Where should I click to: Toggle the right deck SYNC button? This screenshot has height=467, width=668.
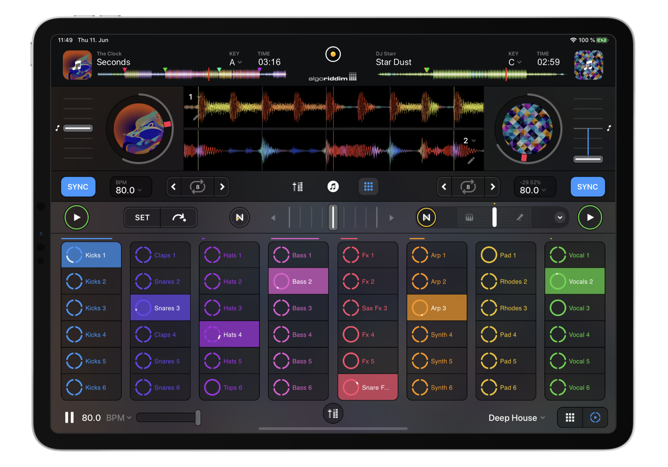point(587,187)
